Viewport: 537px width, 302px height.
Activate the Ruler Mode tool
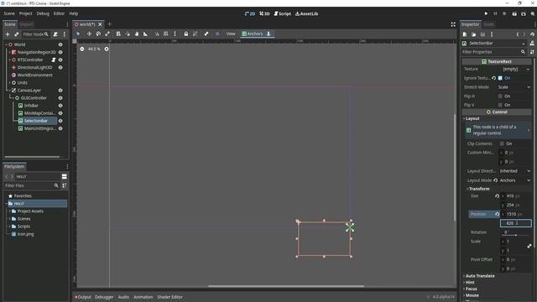coord(145,34)
